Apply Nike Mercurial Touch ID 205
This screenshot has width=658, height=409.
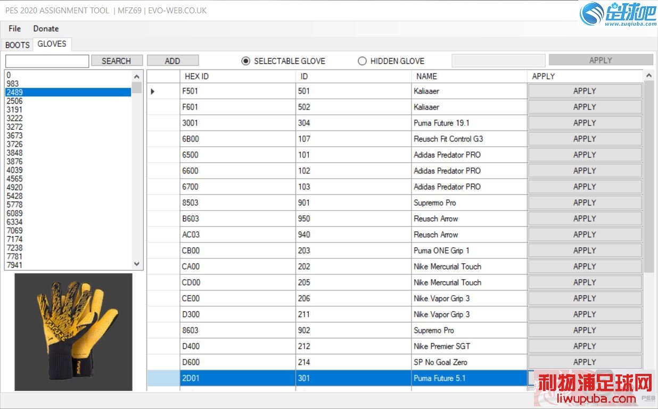pos(585,282)
